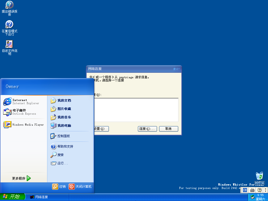Open 我的音乐 folder
Screen dimensions: 268x201
tap(61, 117)
